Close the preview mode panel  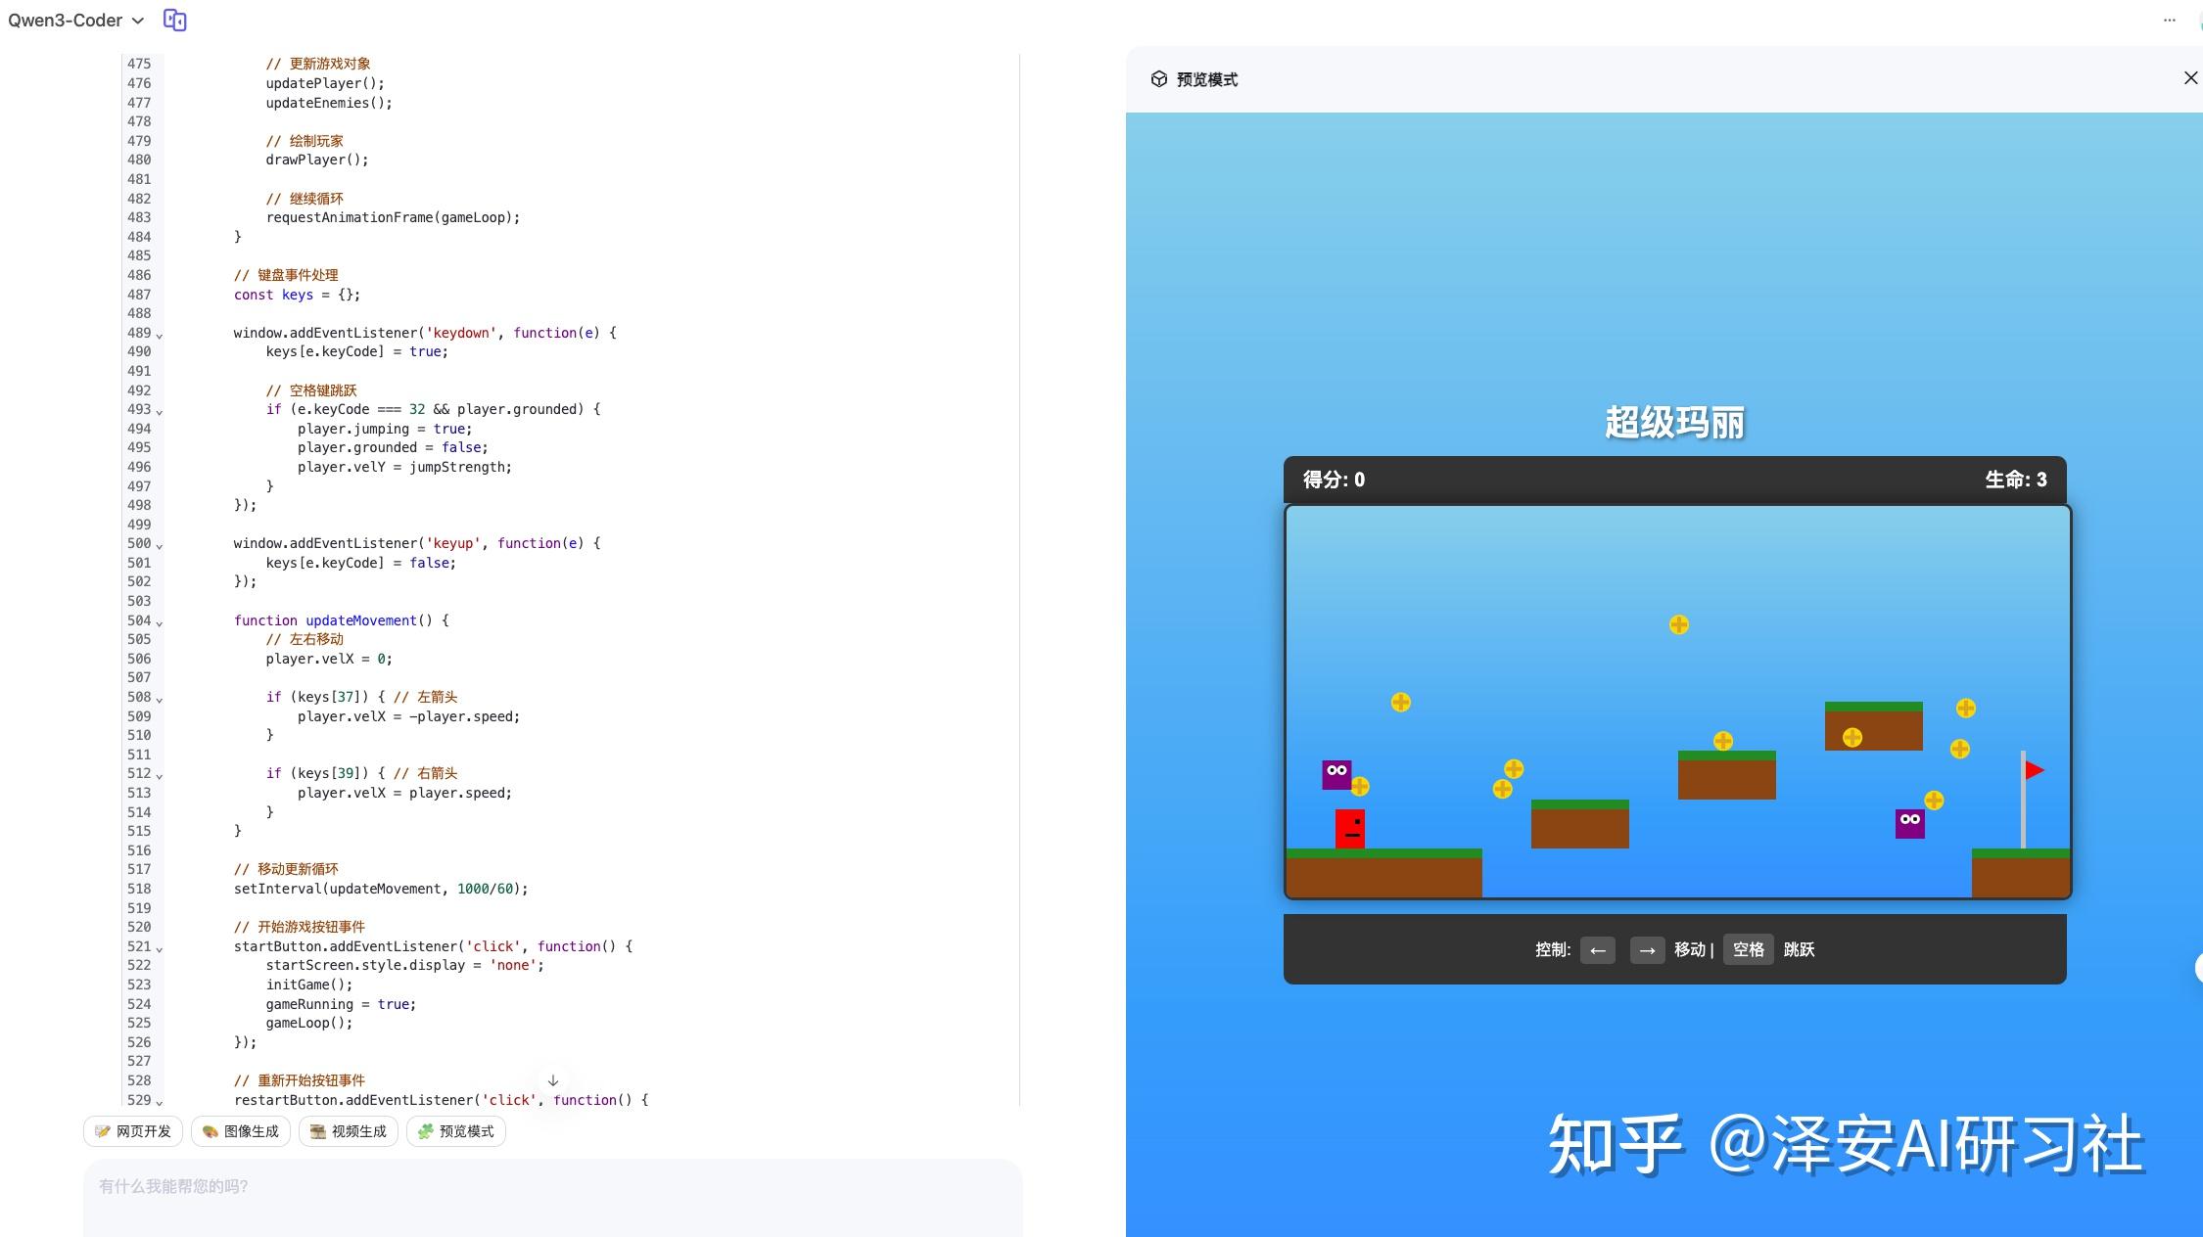click(x=2190, y=78)
